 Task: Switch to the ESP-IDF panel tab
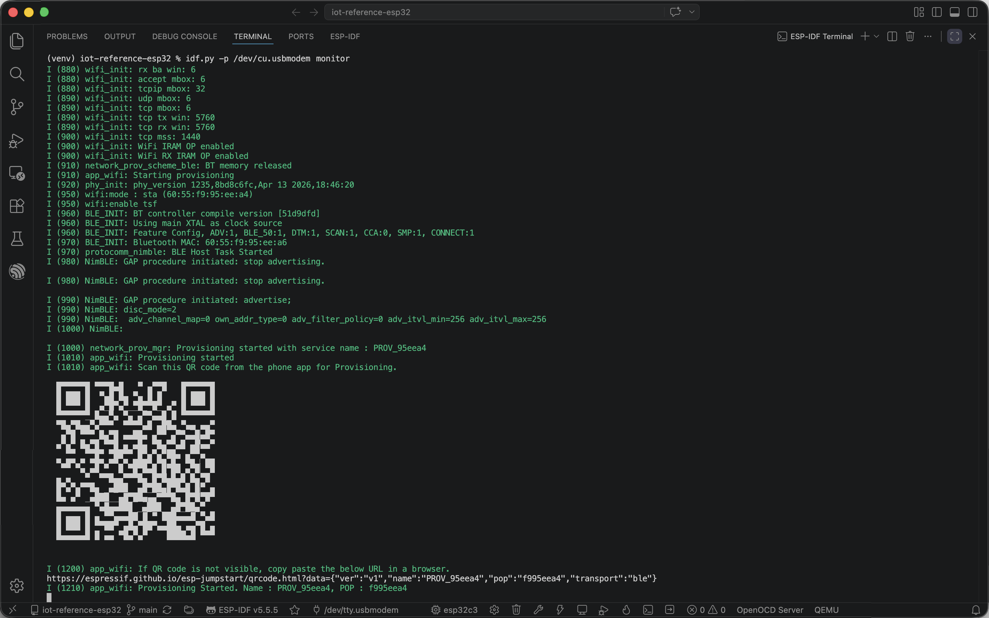click(x=345, y=36)
